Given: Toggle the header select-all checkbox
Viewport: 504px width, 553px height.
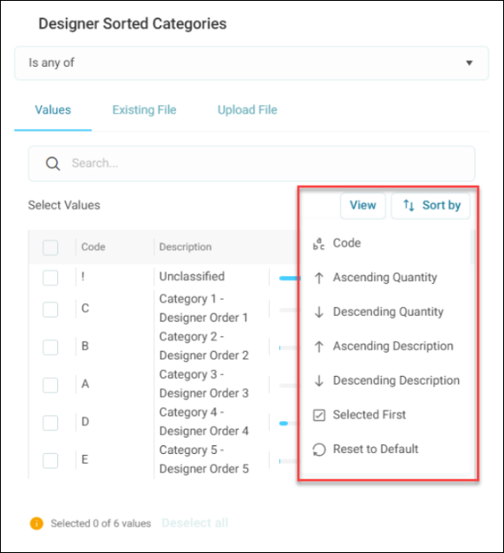Looking at the screenshot, I should coord(50,247).
